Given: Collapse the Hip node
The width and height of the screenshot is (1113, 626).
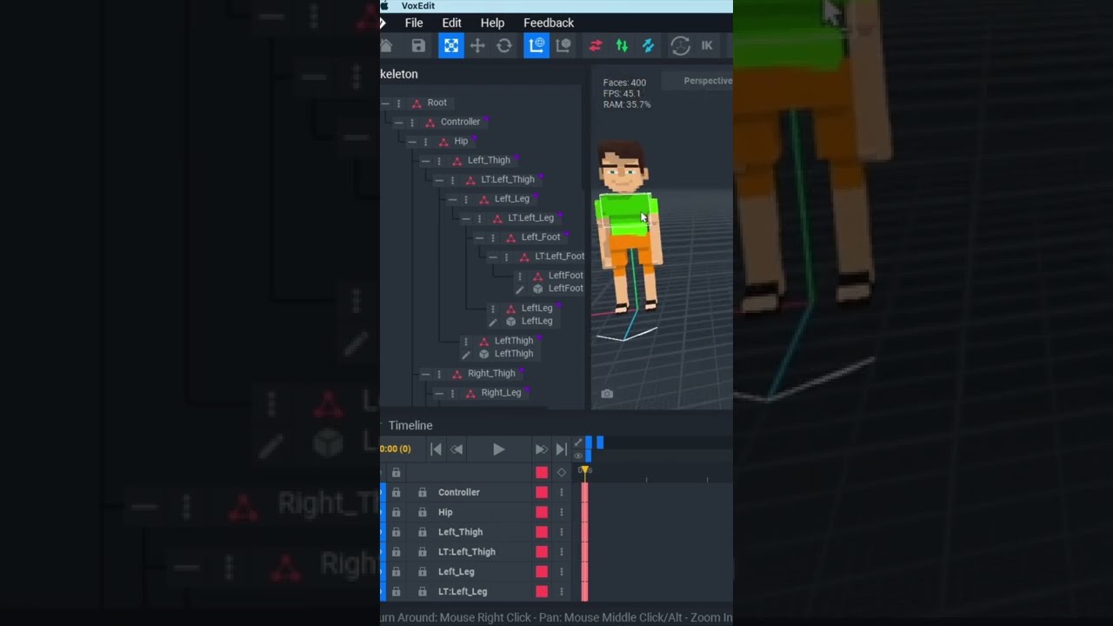Looking at the screenshot, I should click(x=412, y=142).
